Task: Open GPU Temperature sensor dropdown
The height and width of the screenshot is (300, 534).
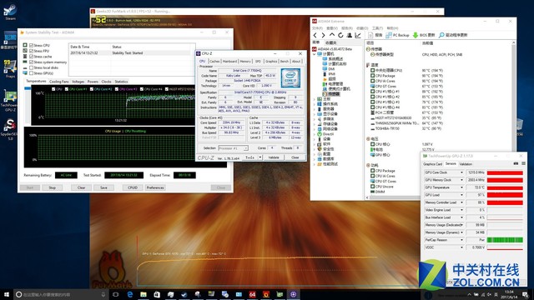Action: [x=461, y=187]
